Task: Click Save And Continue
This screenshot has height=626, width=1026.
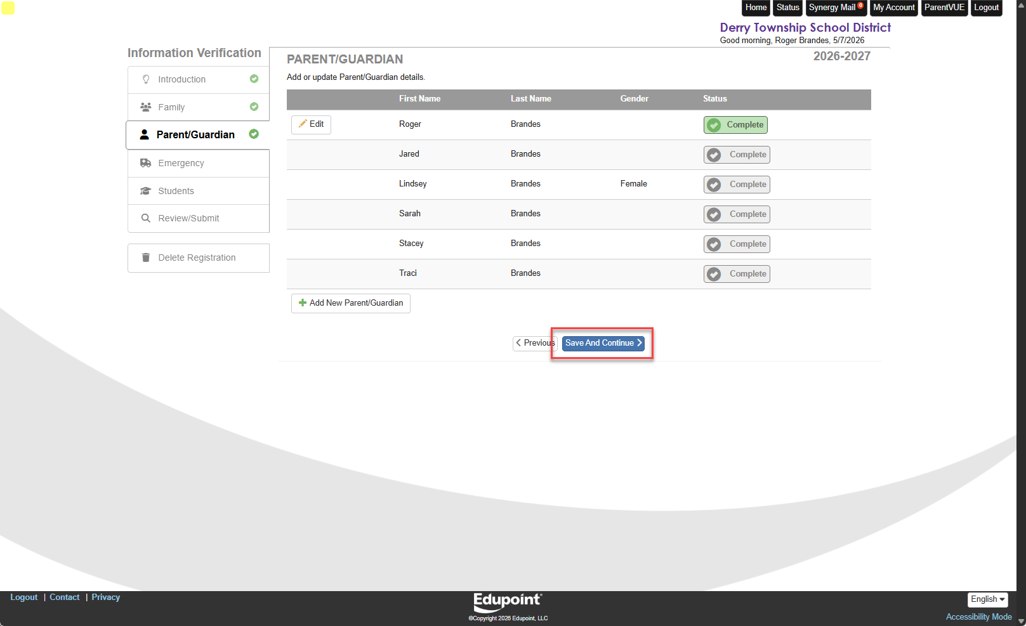Action: (x=603, y=343)
